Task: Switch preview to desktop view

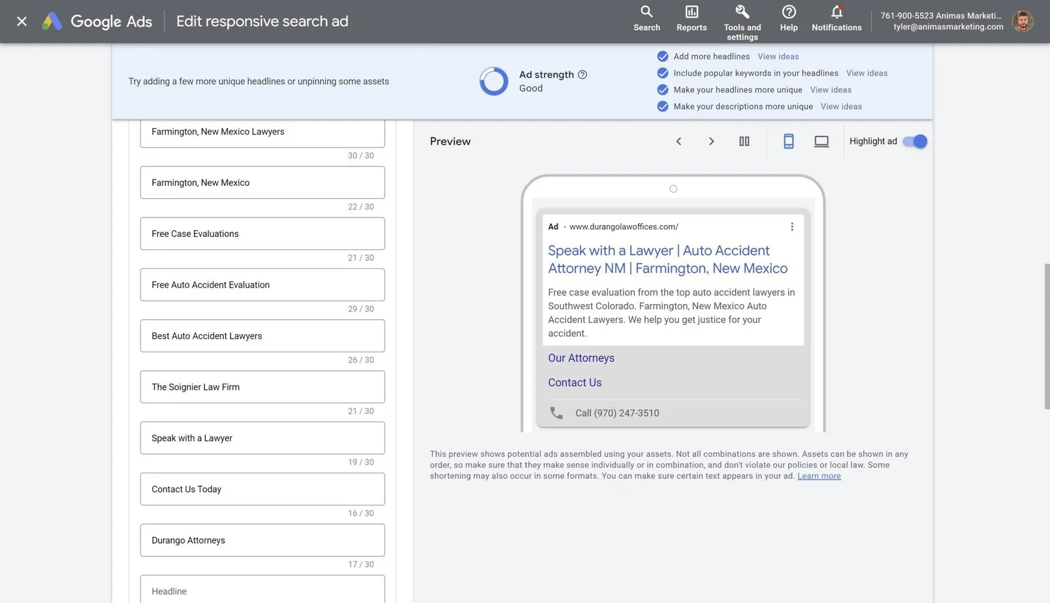Action: click(x=821, y=142)
